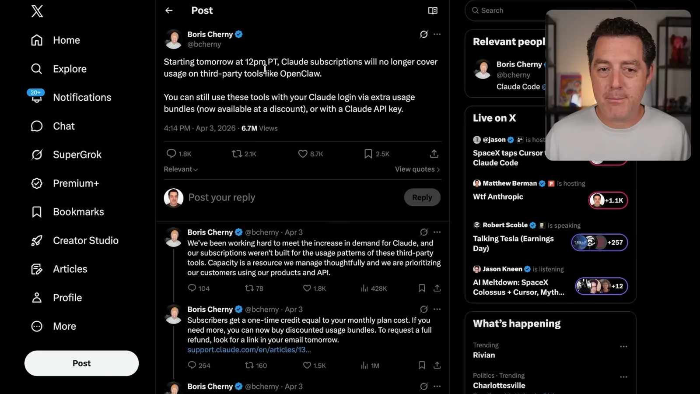Go back using the back arrow
Image resolution: width=700 pixels, height=394 pixels.
point(169,11)
